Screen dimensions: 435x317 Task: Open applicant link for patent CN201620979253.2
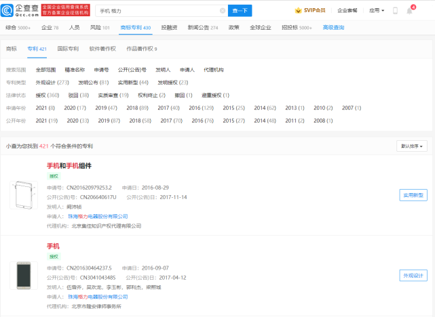(x=98, y=217)
